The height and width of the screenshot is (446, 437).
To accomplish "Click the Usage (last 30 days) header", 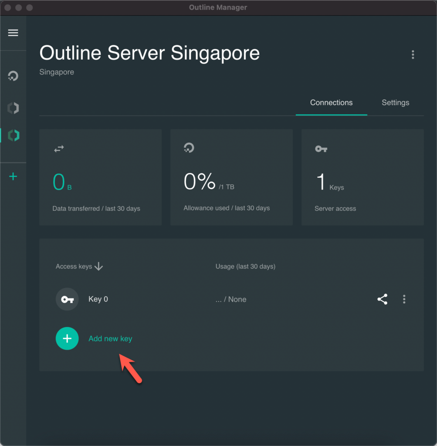I will point(245,266).
